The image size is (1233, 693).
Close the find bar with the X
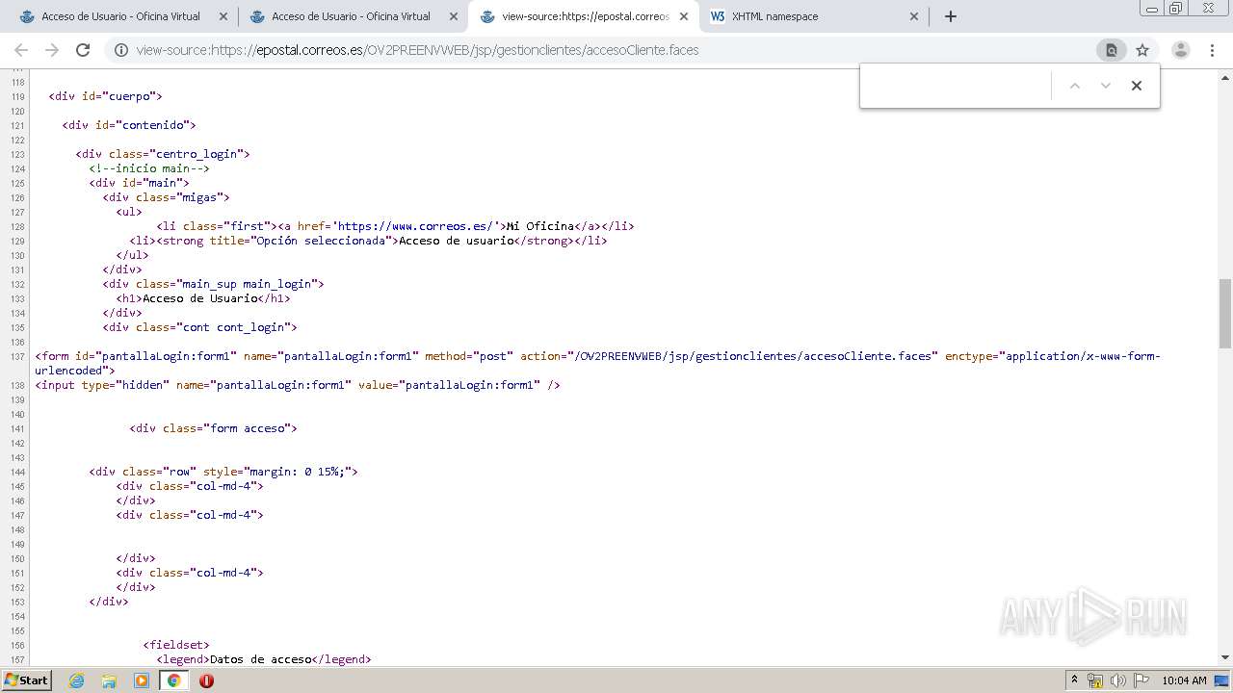click(1137, 86)
